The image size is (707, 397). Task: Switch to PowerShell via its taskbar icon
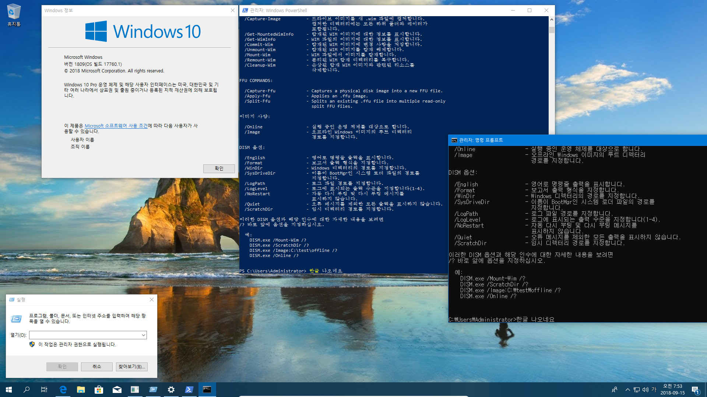189,390
